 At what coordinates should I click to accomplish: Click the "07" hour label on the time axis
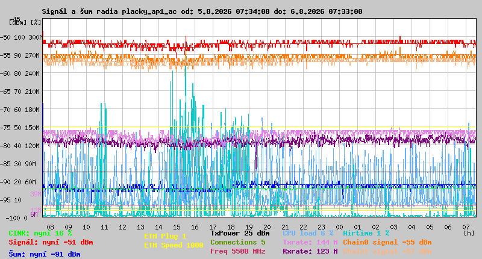[x=466, y=227]
